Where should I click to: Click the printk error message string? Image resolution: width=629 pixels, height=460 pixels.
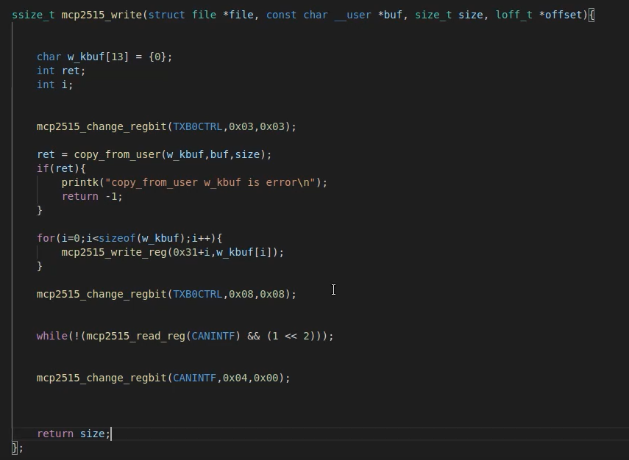point(210,183)
